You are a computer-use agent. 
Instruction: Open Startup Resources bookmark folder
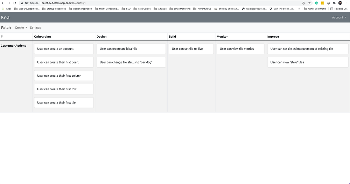point(54,9)
